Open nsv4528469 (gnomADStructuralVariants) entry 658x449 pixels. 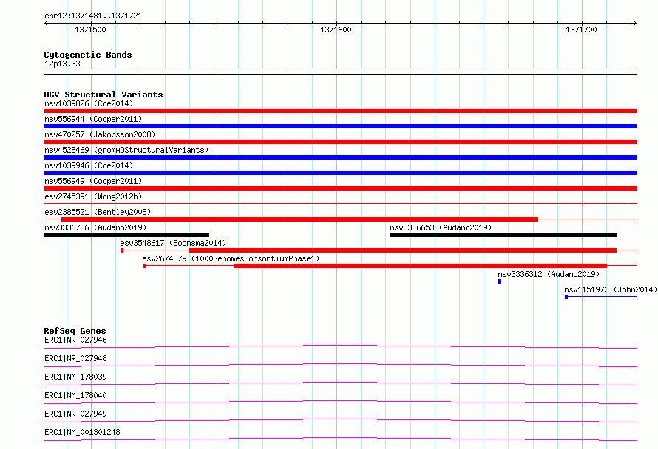(x=126, y=150)
